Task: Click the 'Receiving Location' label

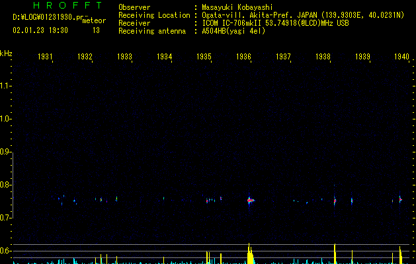Action: coord(154,15)
